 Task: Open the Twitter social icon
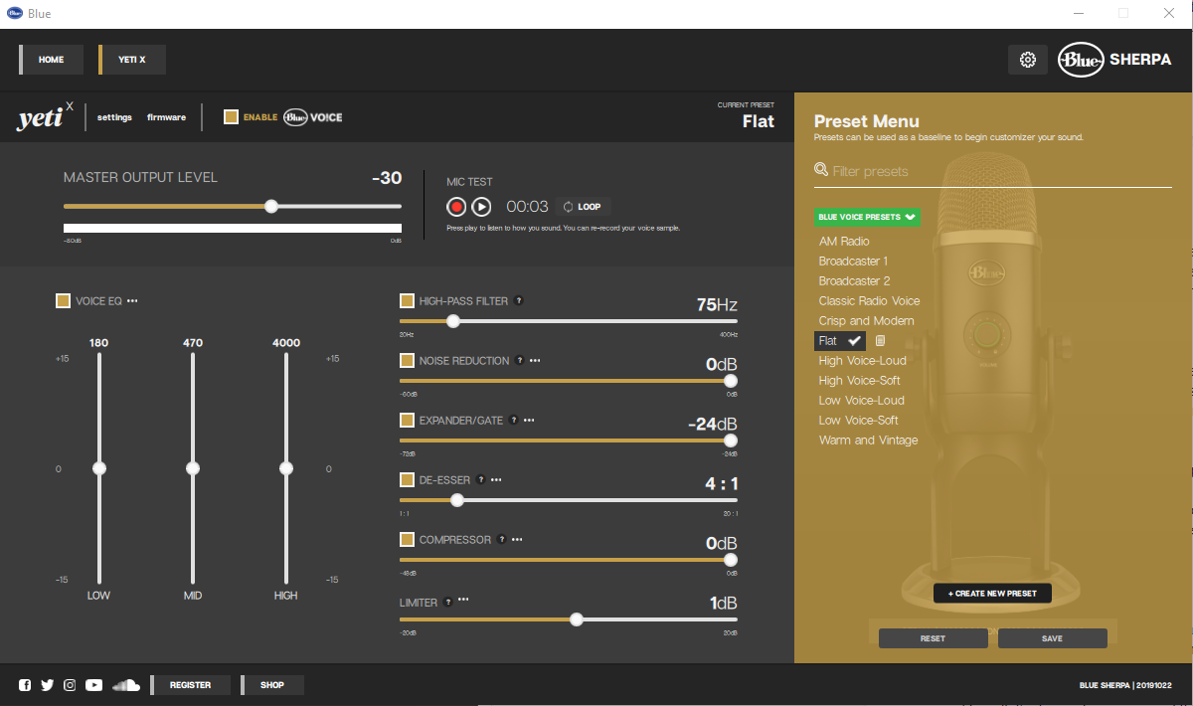[x=47, y=685]
